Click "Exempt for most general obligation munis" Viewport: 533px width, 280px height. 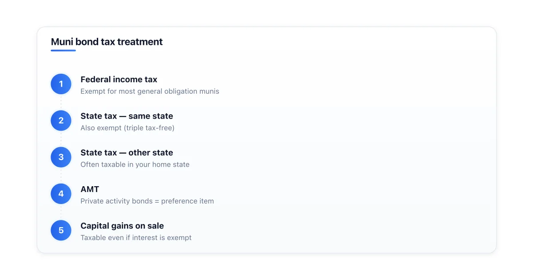click(150, 92)
